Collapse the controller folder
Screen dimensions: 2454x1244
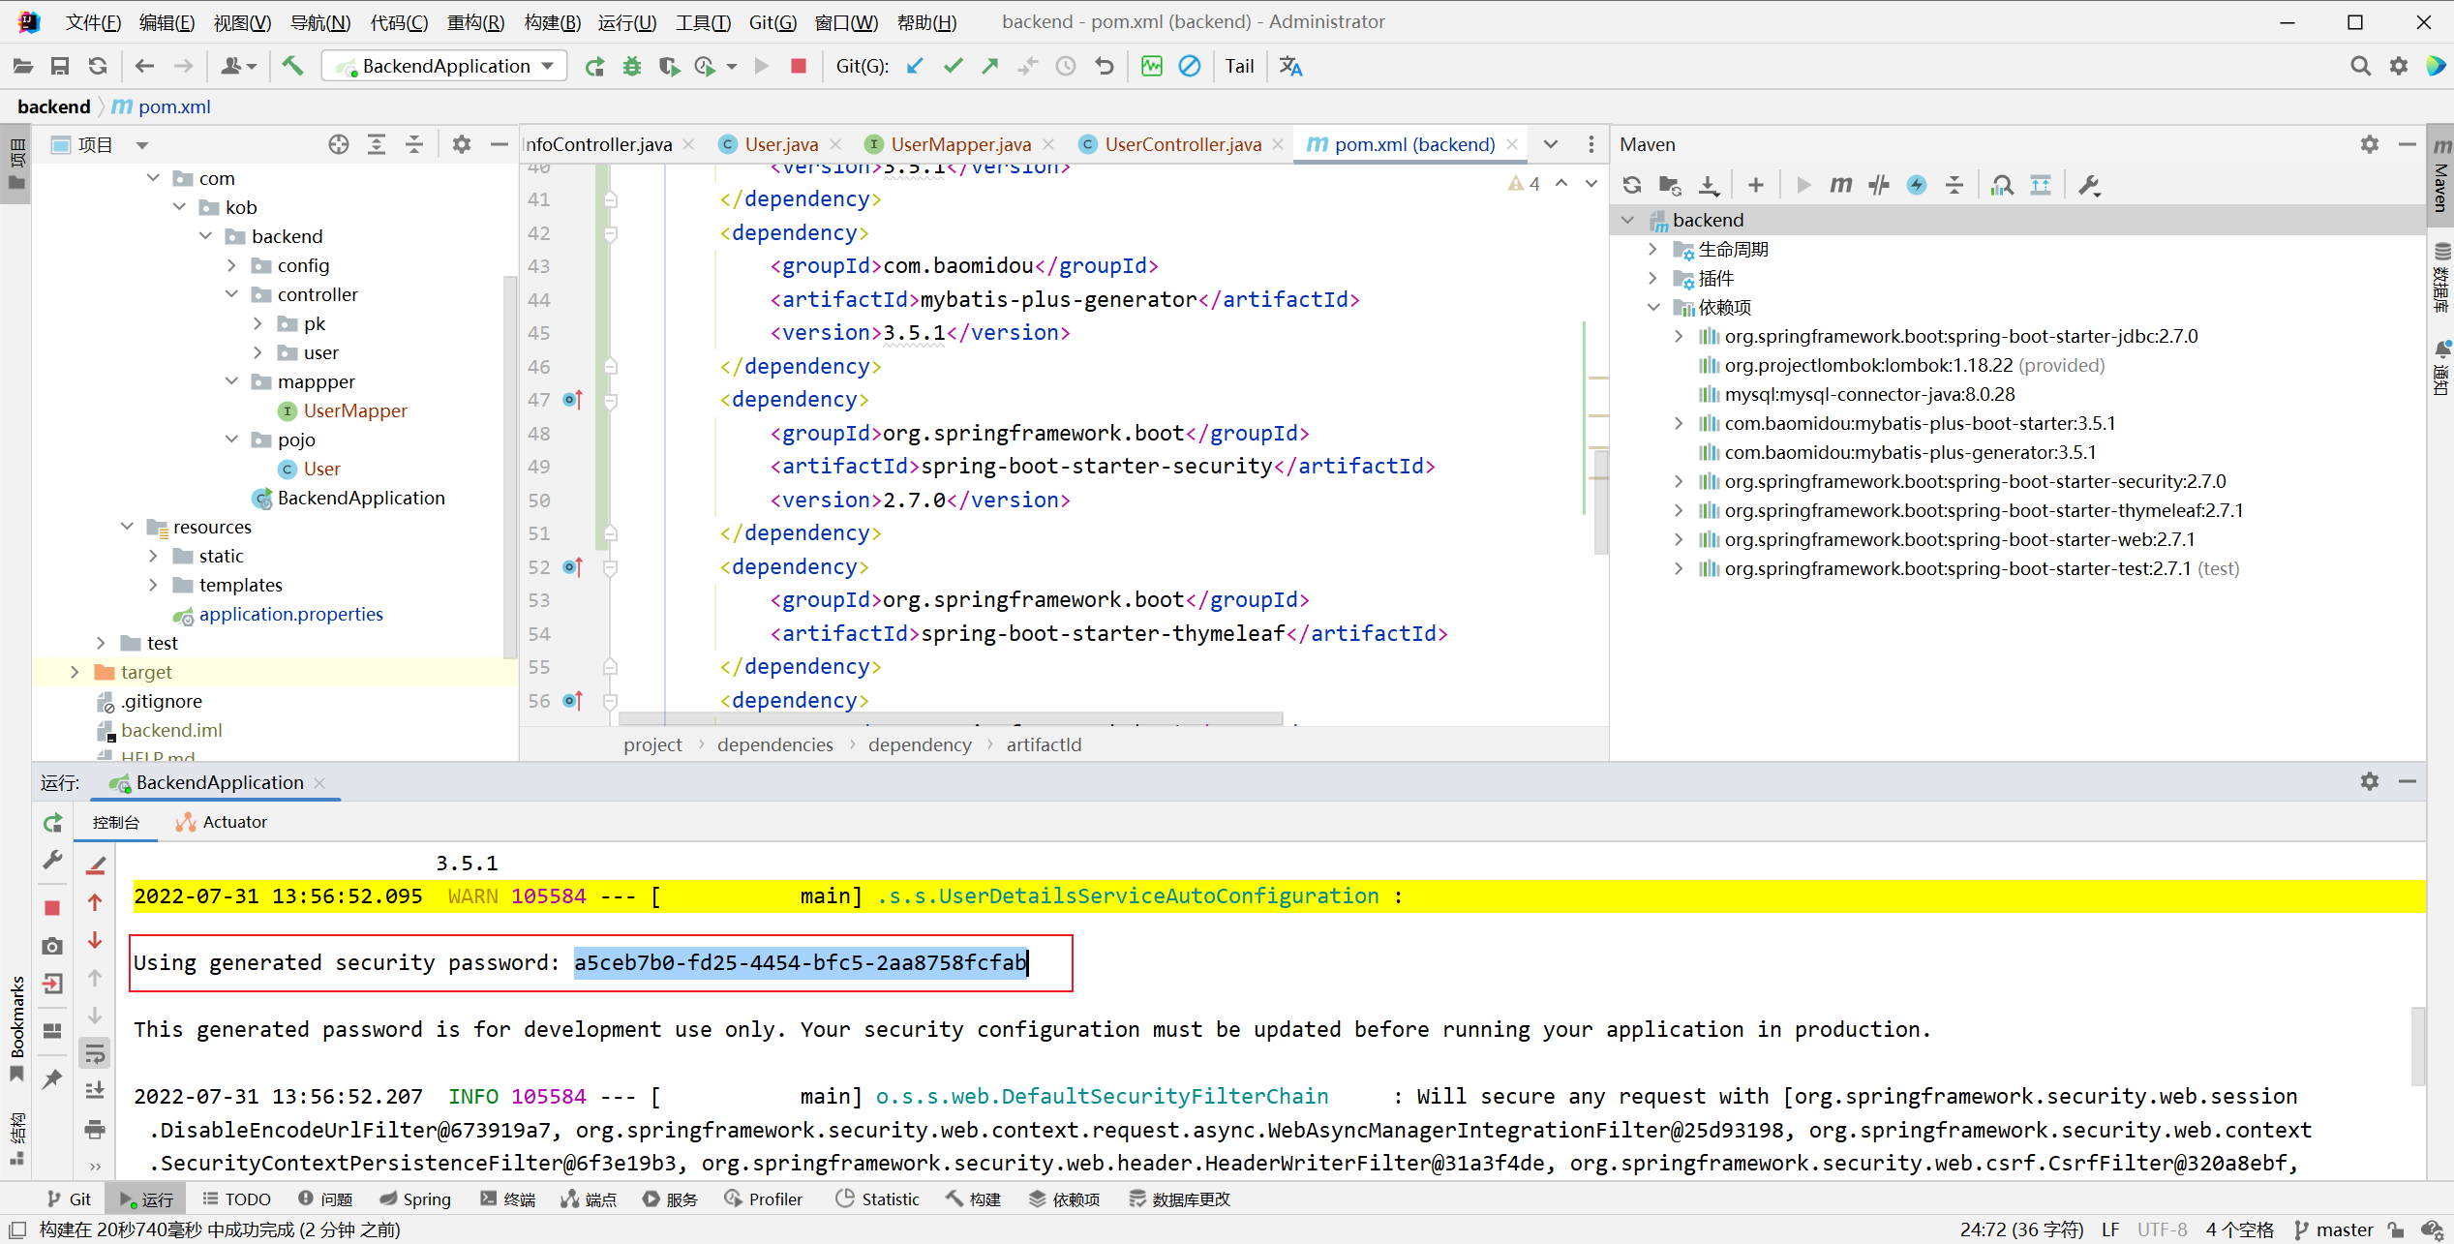click(x=231, y=294)
